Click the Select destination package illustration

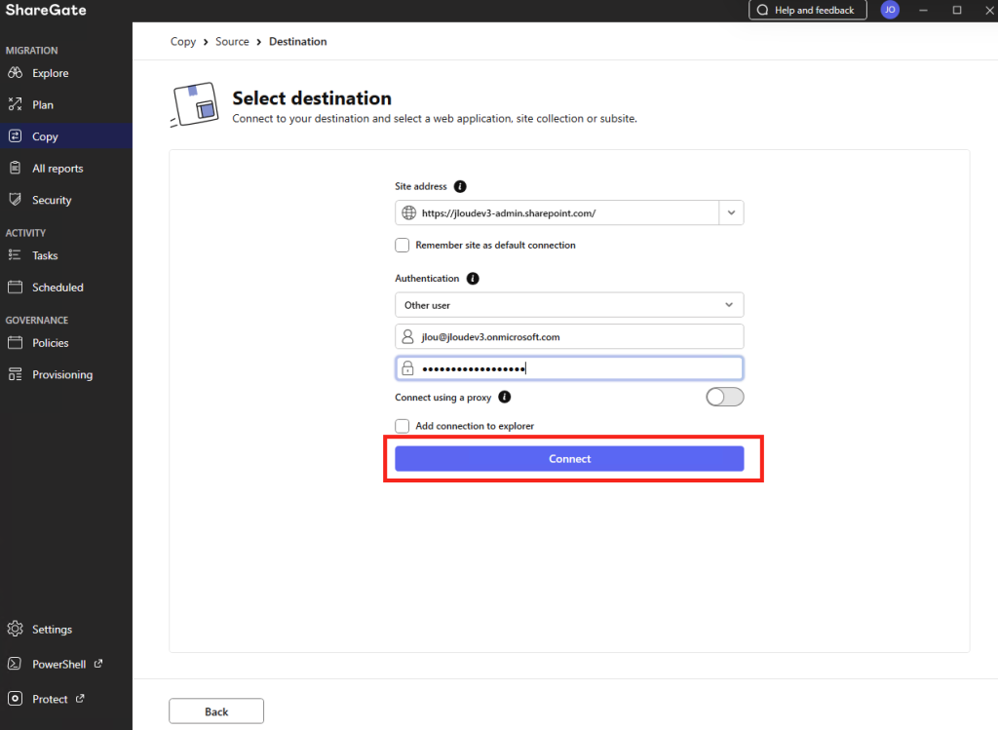coord(195,104)
